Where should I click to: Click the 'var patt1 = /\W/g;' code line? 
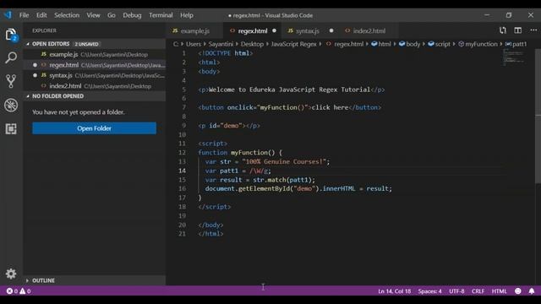pos(238,171)
